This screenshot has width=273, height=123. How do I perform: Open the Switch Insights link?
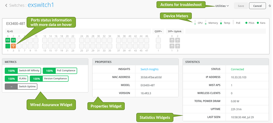point(149,69)
